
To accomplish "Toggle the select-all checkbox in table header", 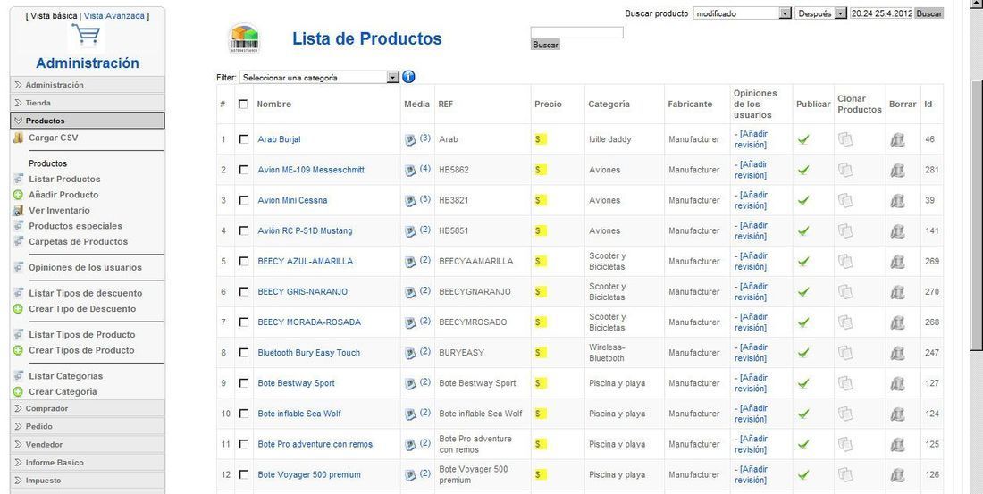I will tap(243, 104).
